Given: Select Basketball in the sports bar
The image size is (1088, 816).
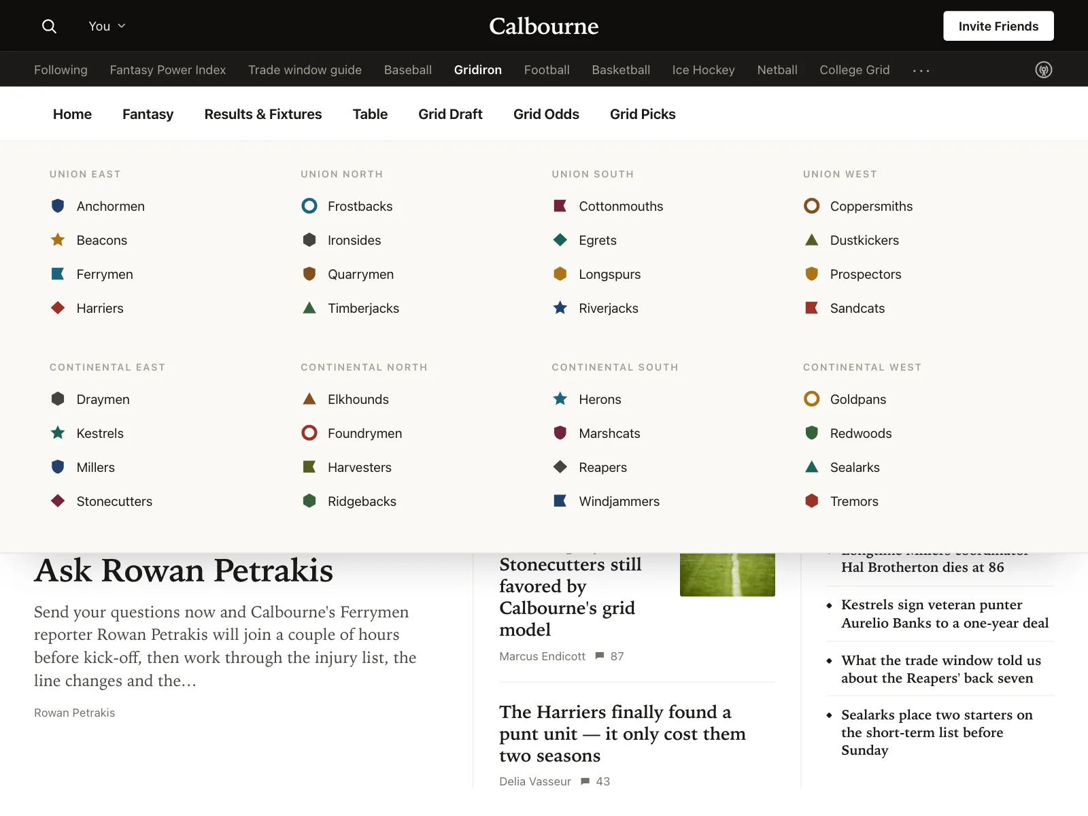Looking at the screenshot, I should click(x=621, y=70).
